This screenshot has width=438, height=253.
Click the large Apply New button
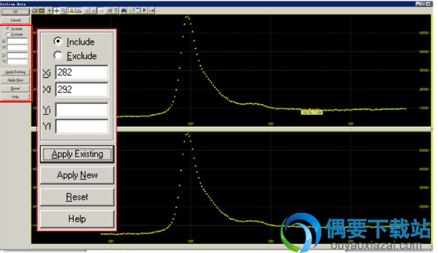(x=77, y=175)
